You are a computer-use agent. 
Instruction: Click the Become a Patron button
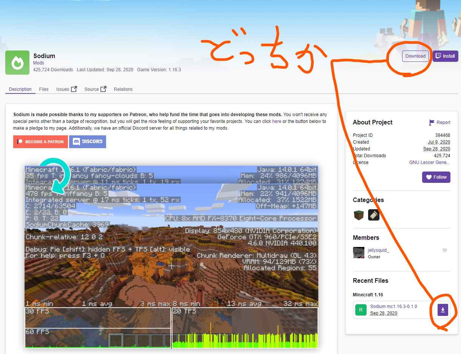pyautogui.click(x=40, y=142)
